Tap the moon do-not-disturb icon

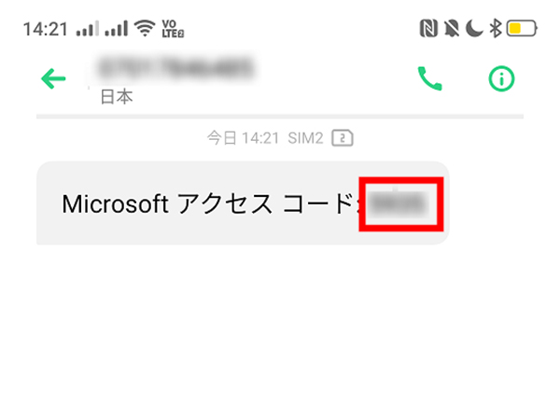click(474, 29)
